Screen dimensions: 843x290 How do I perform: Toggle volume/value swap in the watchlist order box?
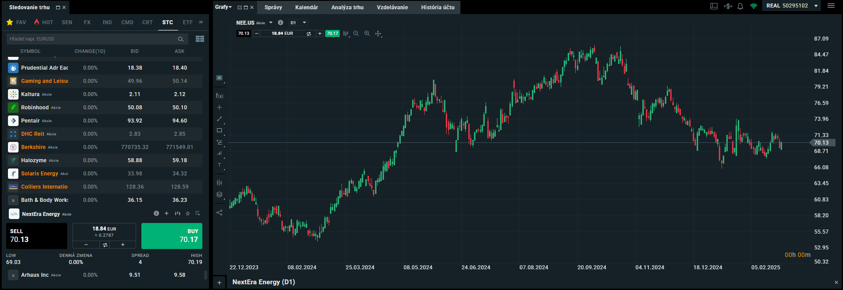pyautogui.click(x=105, y=245)
